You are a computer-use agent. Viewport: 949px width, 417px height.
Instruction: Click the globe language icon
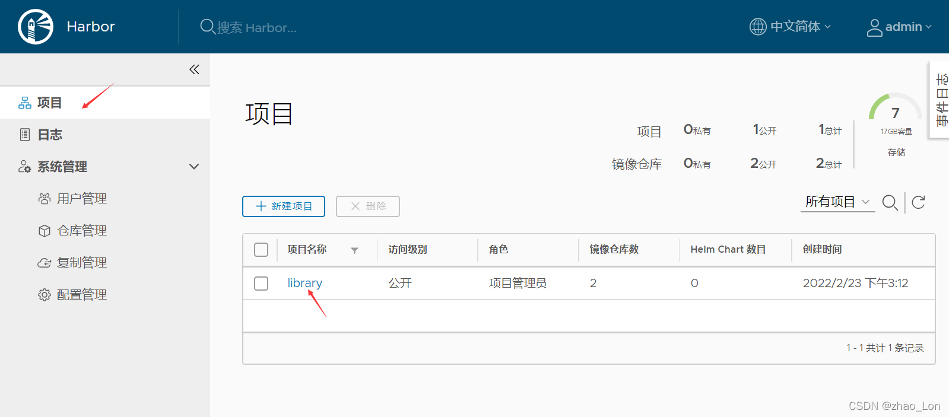tap(758, 27)
